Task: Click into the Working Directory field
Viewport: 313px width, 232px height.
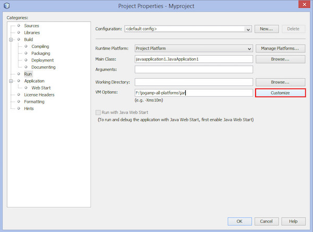Action: click(x=194, y=82)
